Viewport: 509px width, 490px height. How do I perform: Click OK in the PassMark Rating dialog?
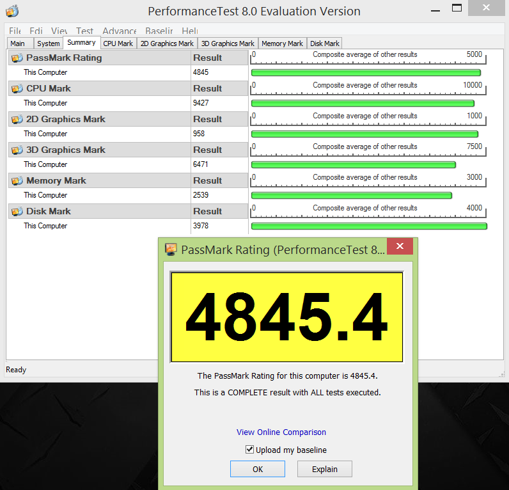coord(258,469)
